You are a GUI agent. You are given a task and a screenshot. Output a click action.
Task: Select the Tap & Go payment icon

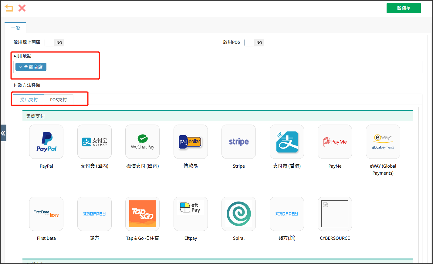coord(142,214)
